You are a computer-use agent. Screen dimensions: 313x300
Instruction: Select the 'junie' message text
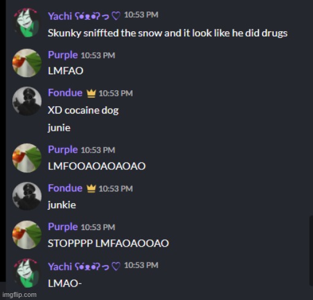pyautogui.click(x=59, y=128)
